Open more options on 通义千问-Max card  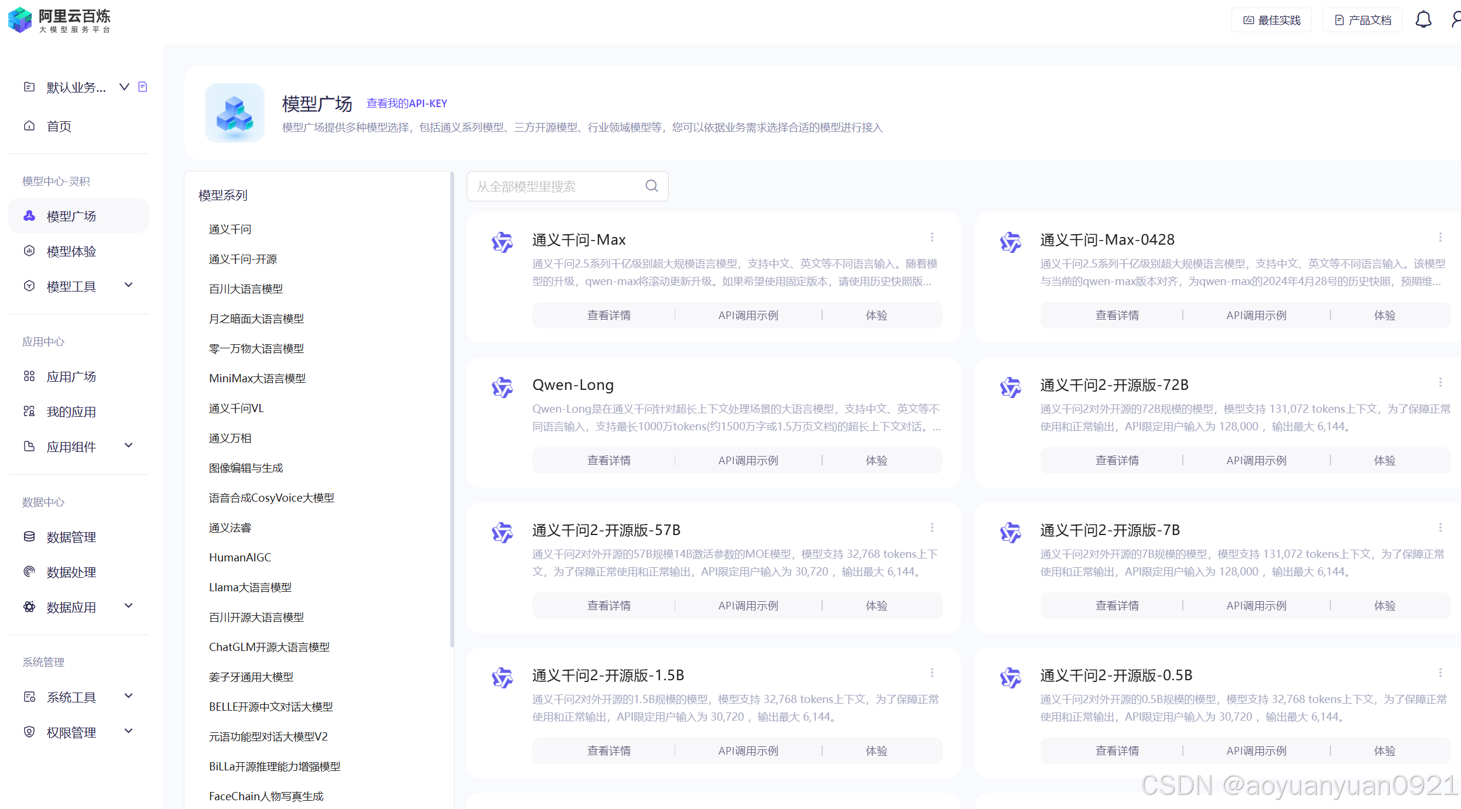[932, 237]
